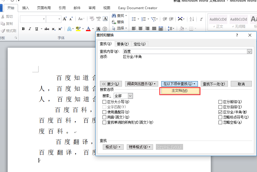Click the sort A-Z icon
257x172 pixels.
[x=192, y=19]
